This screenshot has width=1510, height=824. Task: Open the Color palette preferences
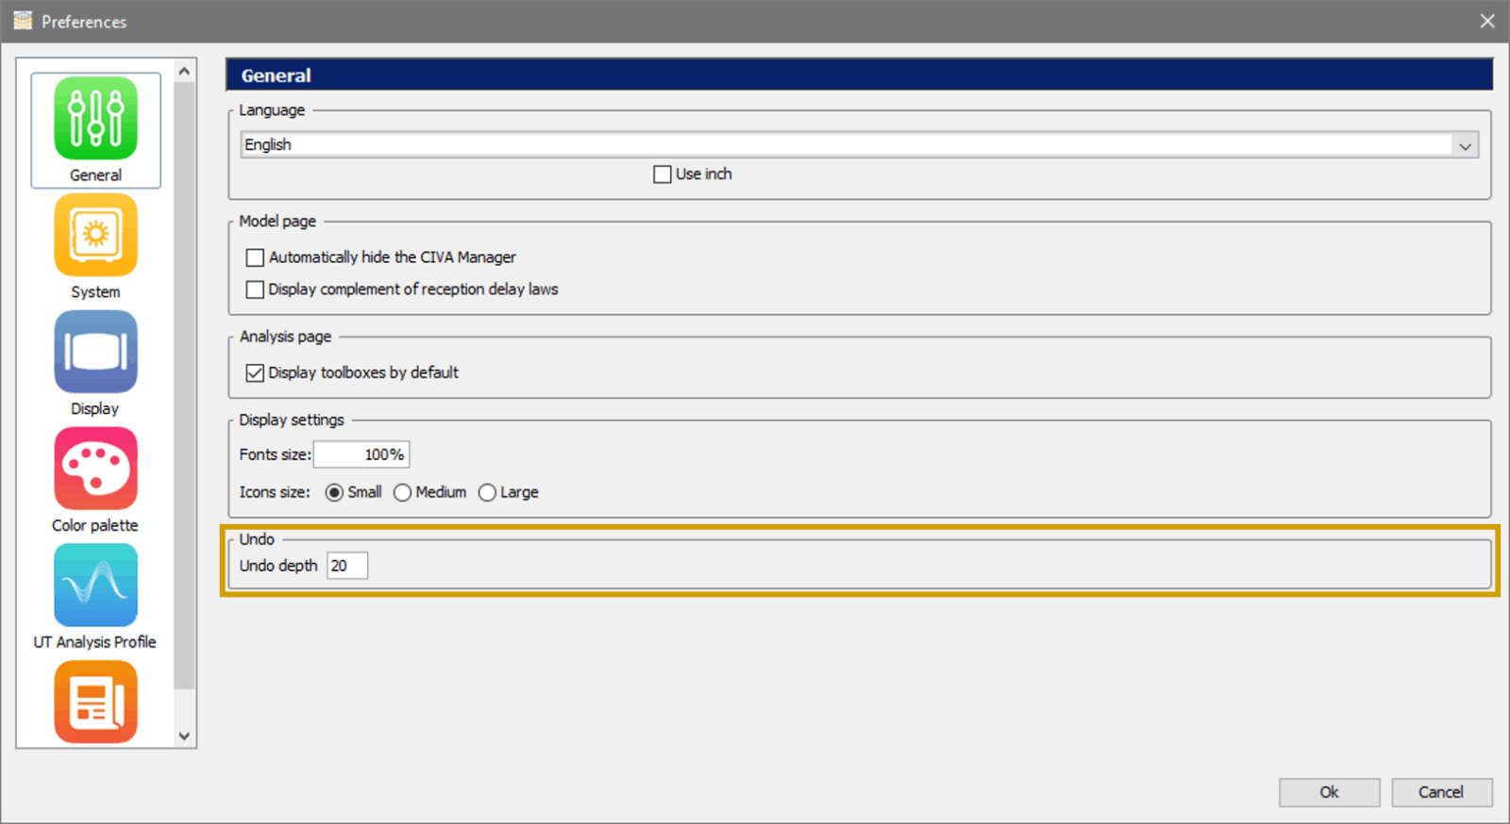[x=95, y=470]
